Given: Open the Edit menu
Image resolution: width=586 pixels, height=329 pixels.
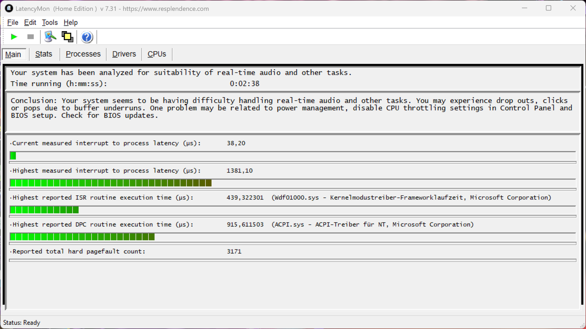Looking at the screenshot, I should pyautogui.click(x=30, y=23).
